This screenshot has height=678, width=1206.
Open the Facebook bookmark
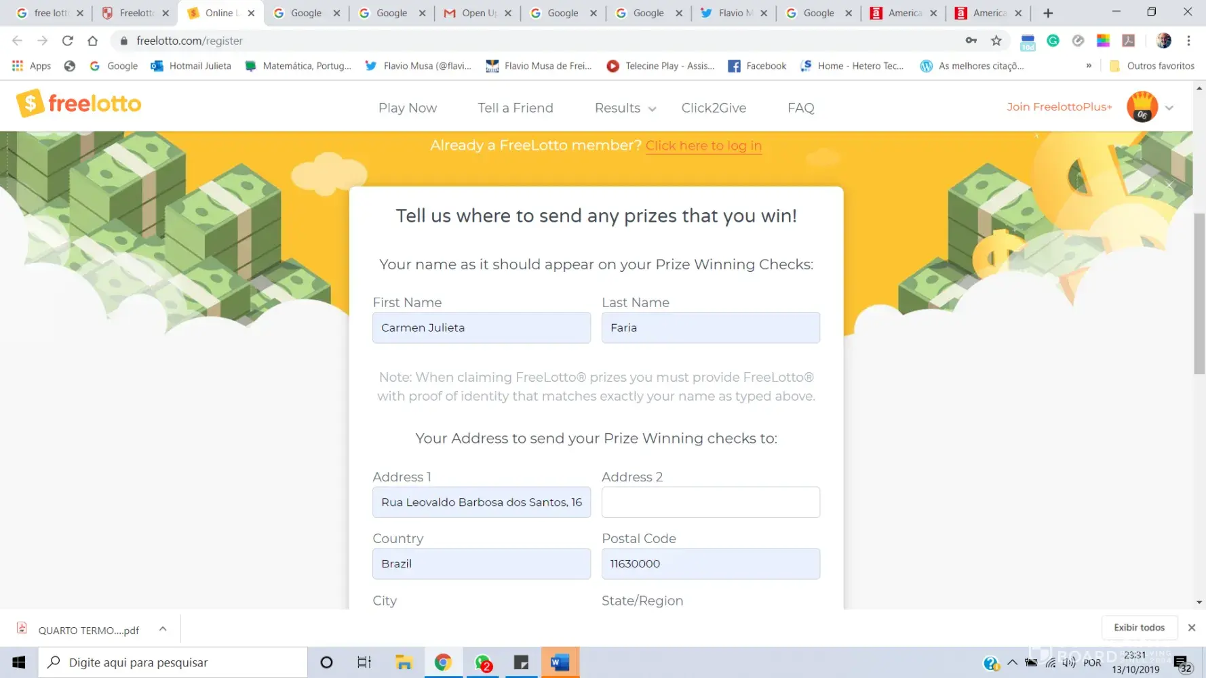(757, 66)
